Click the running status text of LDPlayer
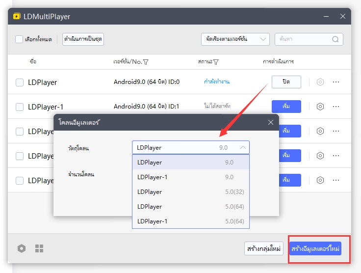The image size is (361, 273). pos(217,82)
